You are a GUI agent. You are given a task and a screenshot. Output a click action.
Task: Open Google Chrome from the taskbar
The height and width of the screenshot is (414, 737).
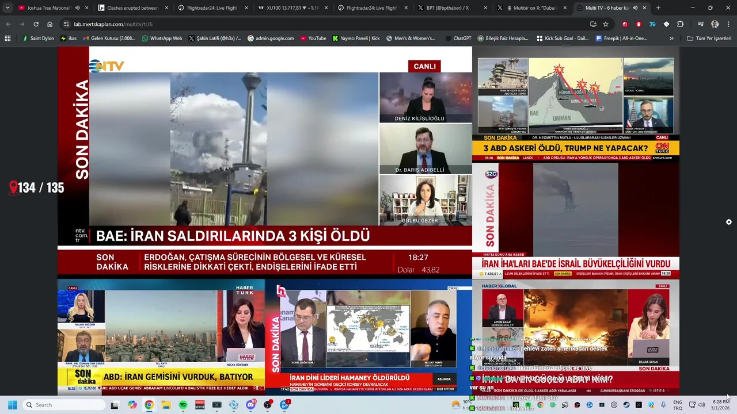tap(149, 405)
